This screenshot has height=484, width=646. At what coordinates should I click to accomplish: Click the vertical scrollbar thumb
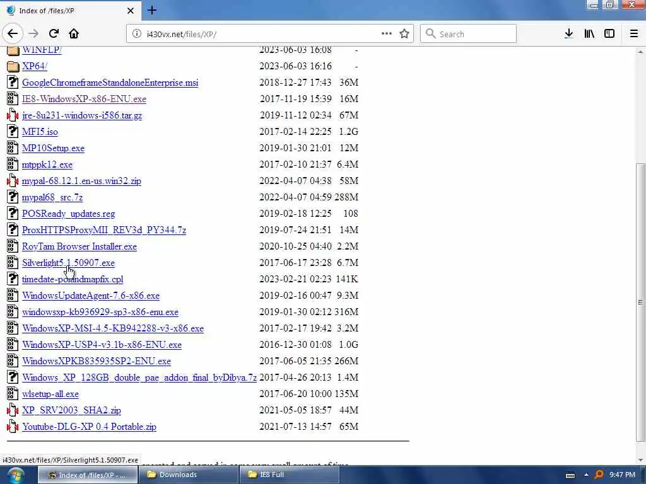click(x=640, y=302)
